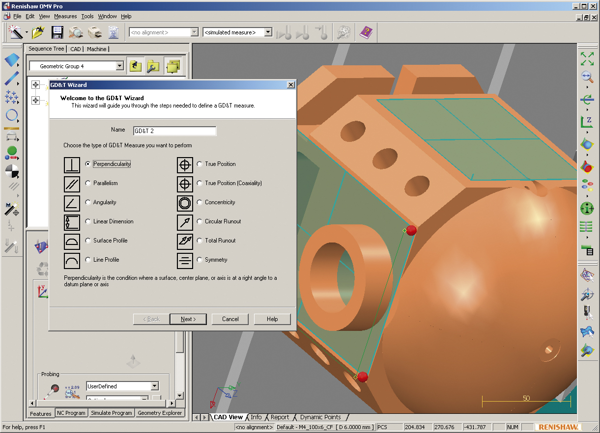Click the Next button in wizard

188,319
